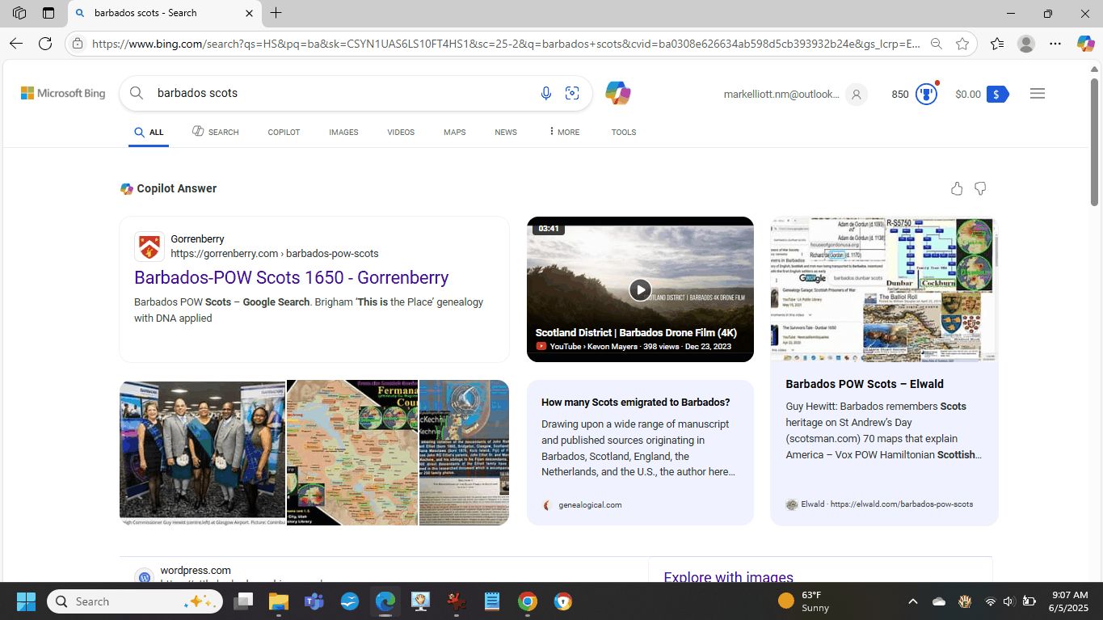
Task: Play the Scotland District drone film video
Action: pyautogui.click(x=640, y=289)
